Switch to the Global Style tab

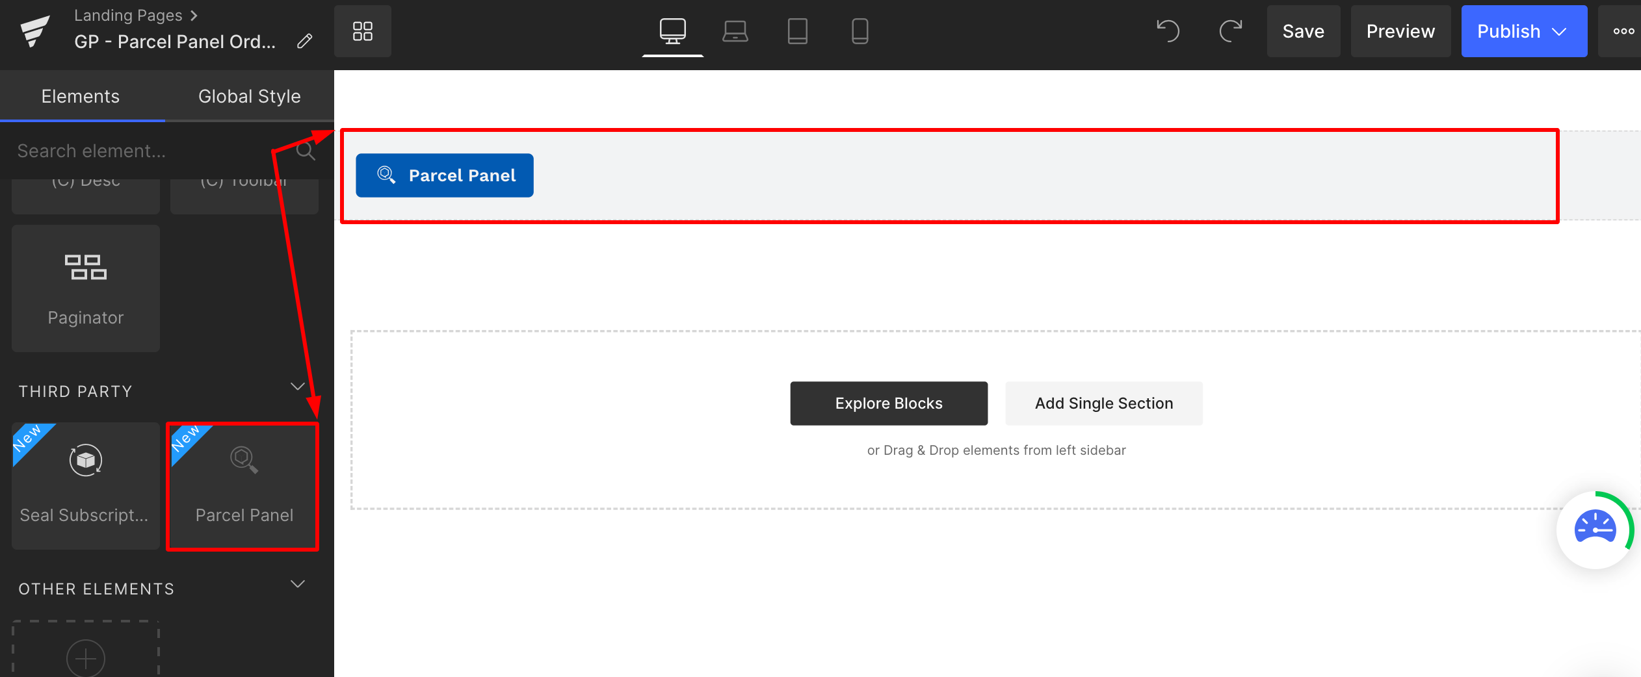(x=249, y=96)
